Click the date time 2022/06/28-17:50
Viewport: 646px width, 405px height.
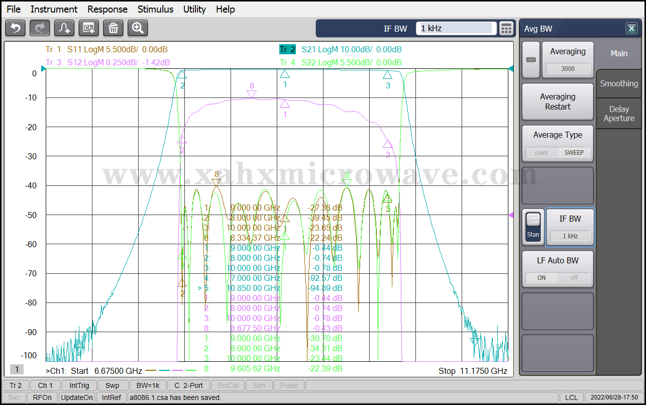(x=614, y=397)
